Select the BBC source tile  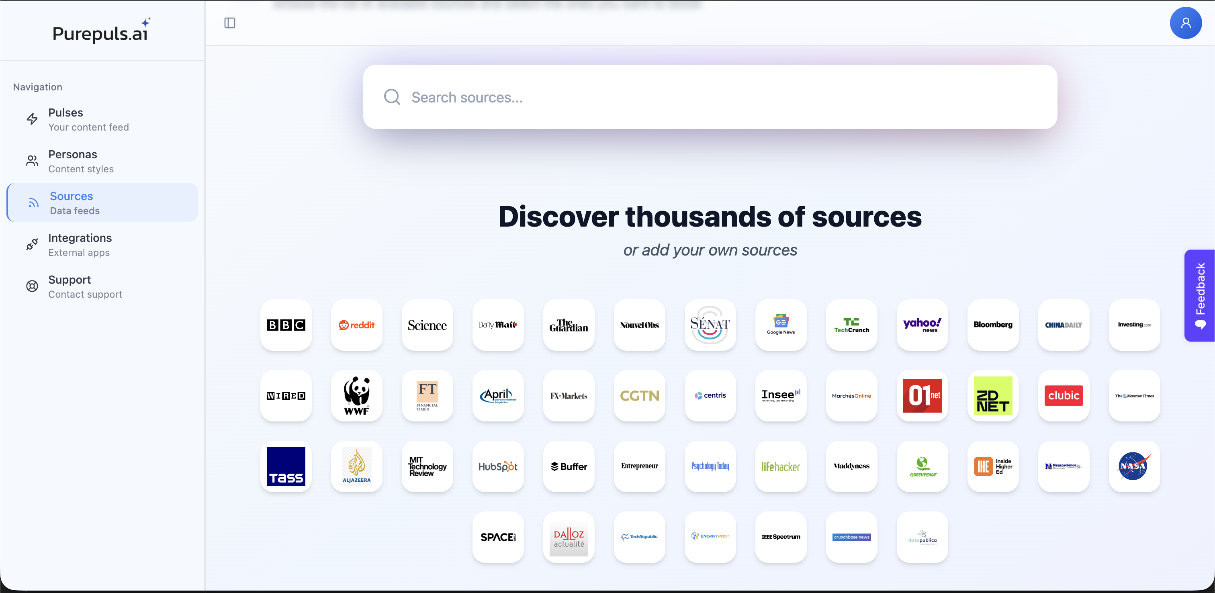(x=285, y=325)
